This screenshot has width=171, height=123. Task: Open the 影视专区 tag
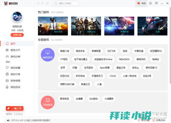[x=65, y=99]
